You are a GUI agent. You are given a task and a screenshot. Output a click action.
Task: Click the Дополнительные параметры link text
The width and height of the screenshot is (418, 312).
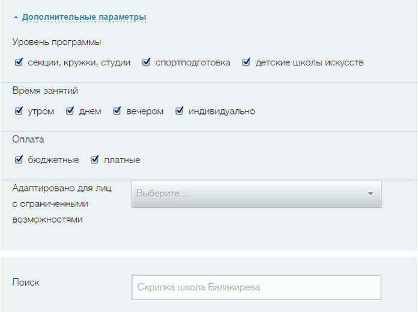tap(84, 17)
